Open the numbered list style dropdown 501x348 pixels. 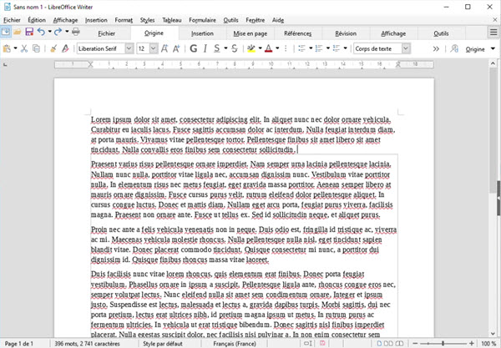tap(328, 48)
